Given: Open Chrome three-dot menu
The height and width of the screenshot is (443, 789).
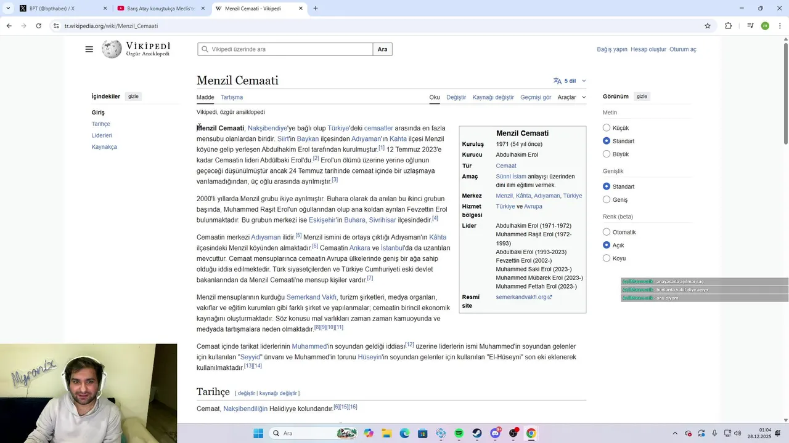Looking at the screenshot, I should [x=780, y=26].
